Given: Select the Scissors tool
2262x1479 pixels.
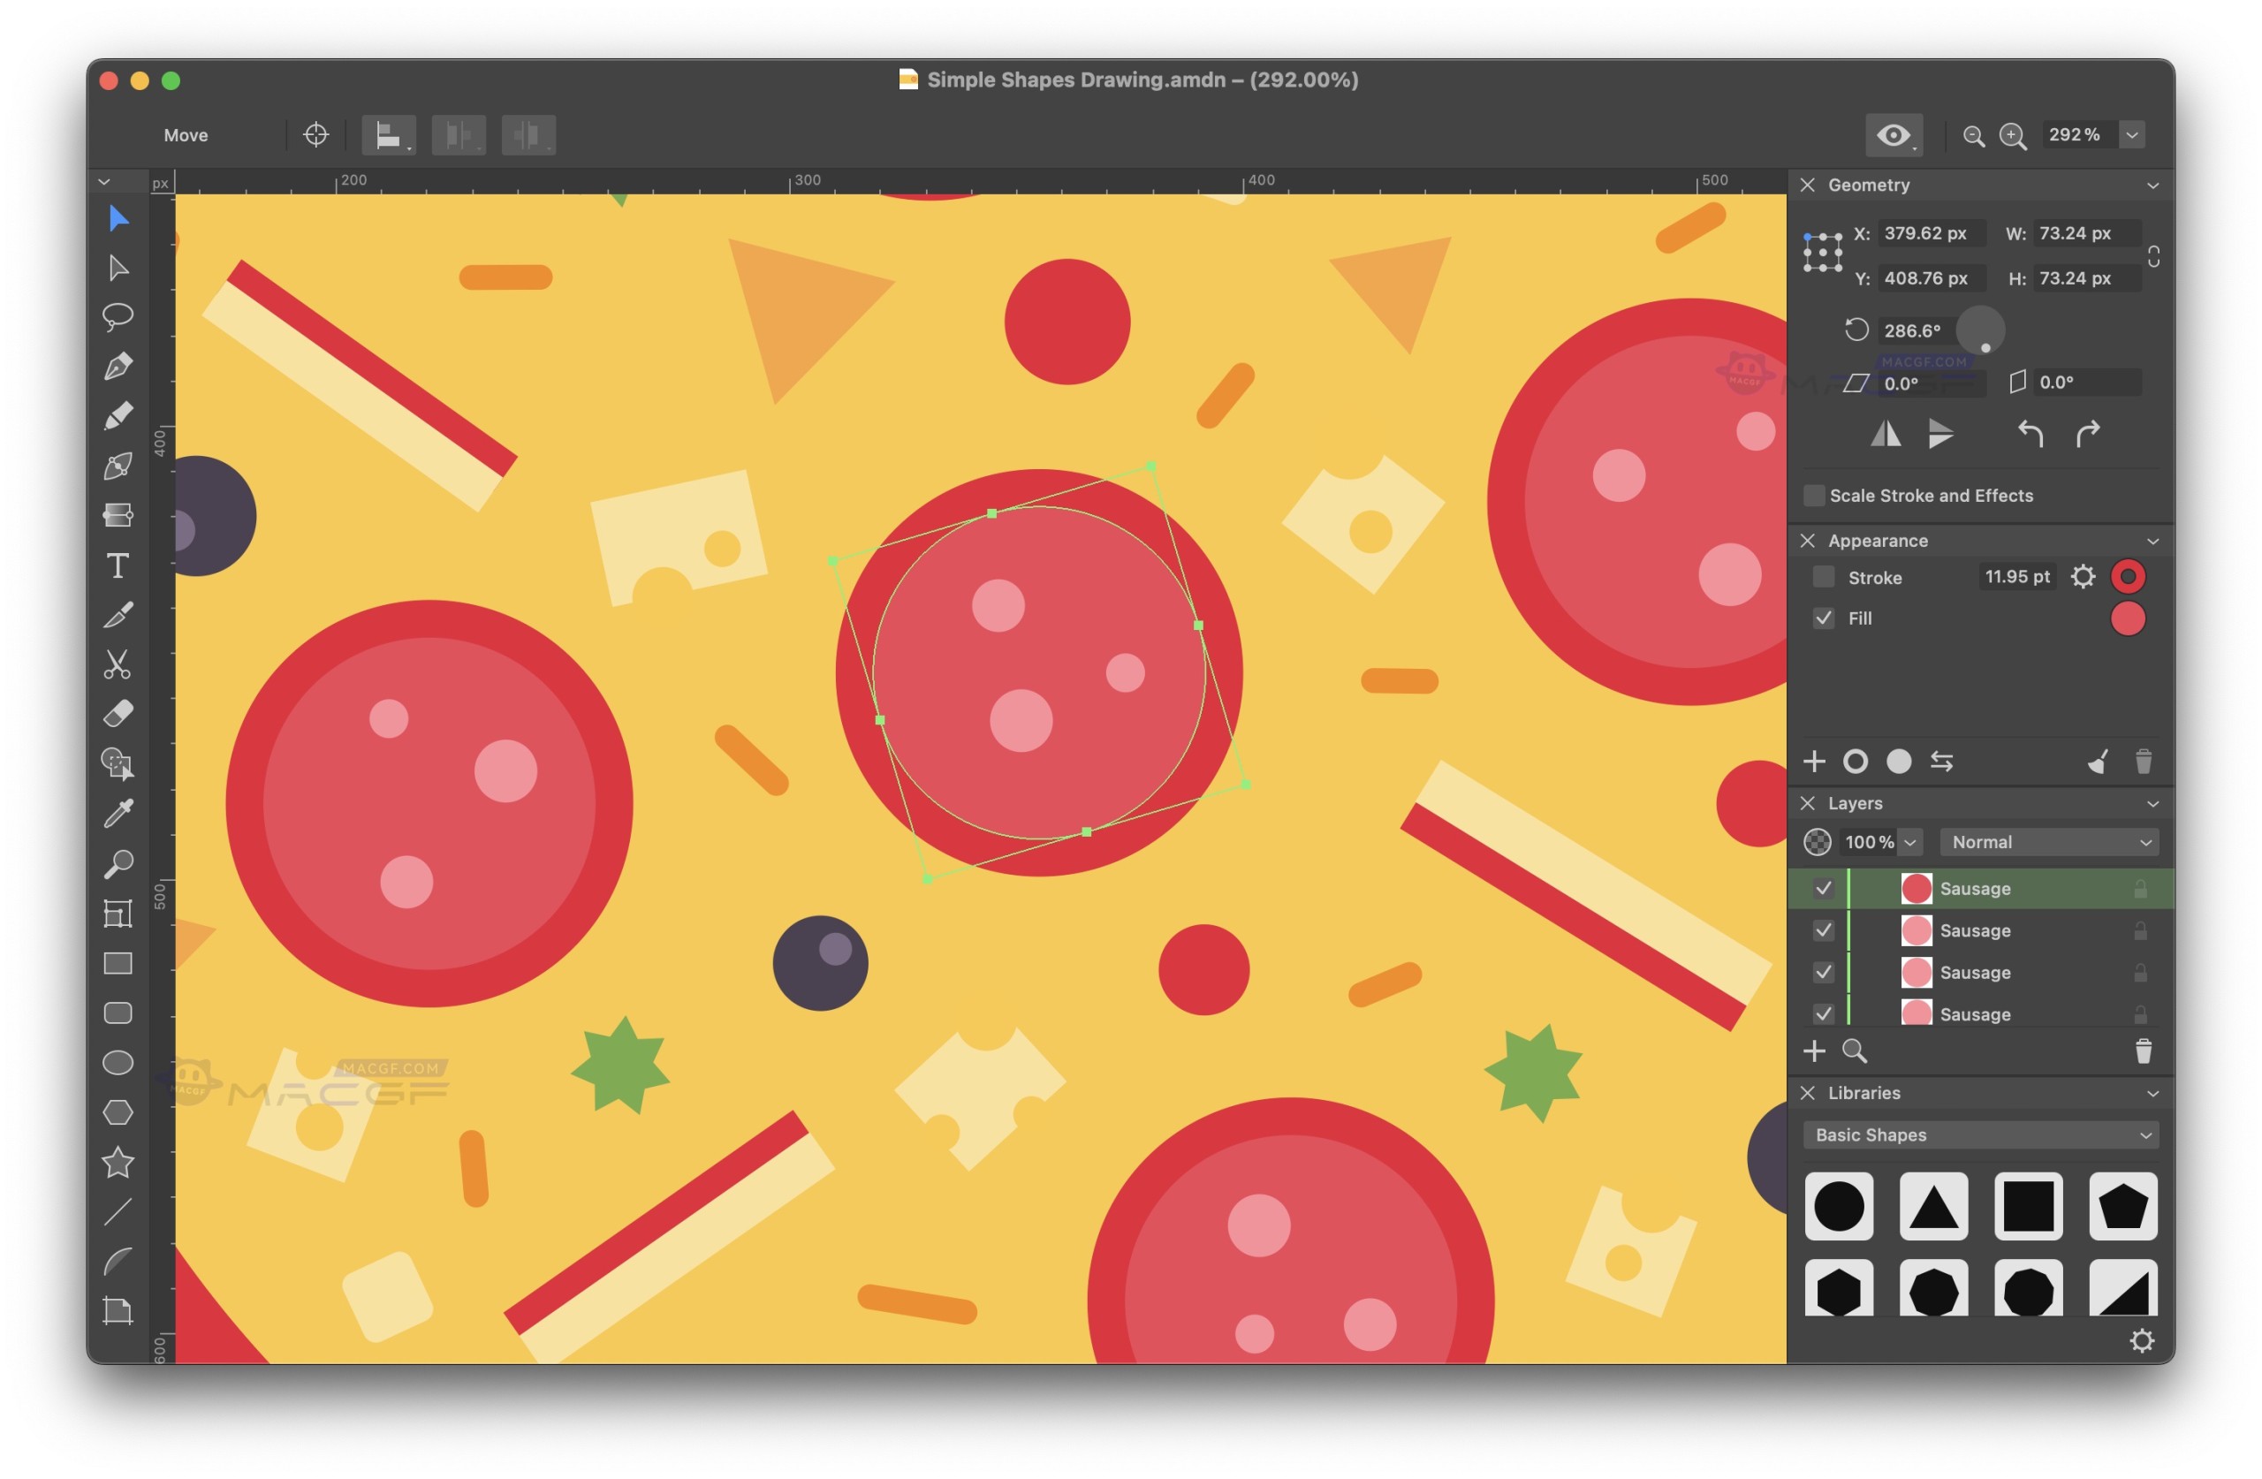Looking at the screenshot, I should click(x=118, y=665).
